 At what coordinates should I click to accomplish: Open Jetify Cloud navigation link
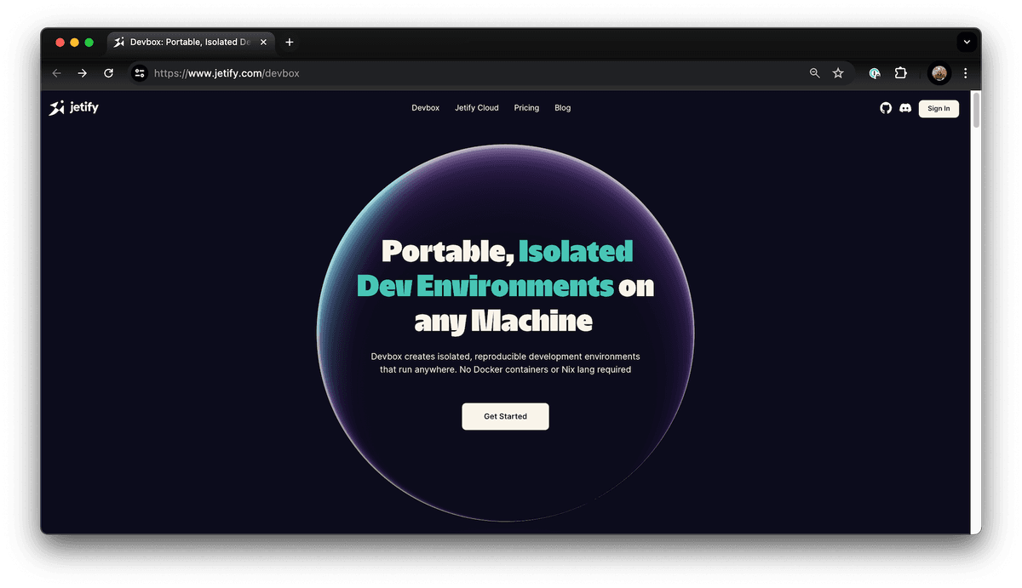(x=477, y=108)
